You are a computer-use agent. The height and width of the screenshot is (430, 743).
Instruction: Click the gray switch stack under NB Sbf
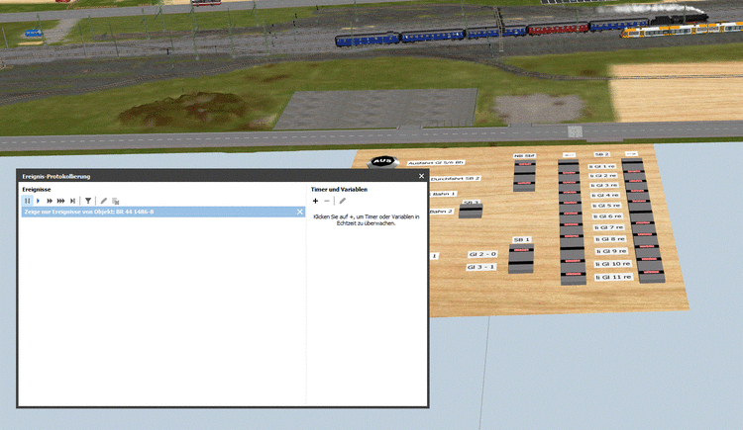(524, 176)
